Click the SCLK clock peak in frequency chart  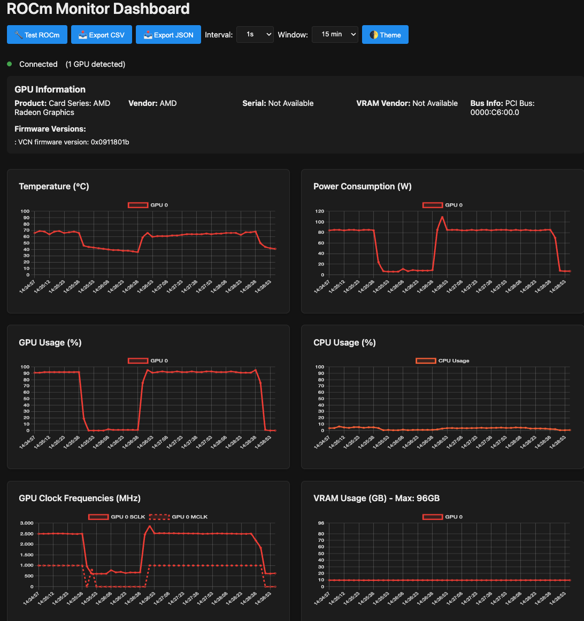(x=150, y=526)
